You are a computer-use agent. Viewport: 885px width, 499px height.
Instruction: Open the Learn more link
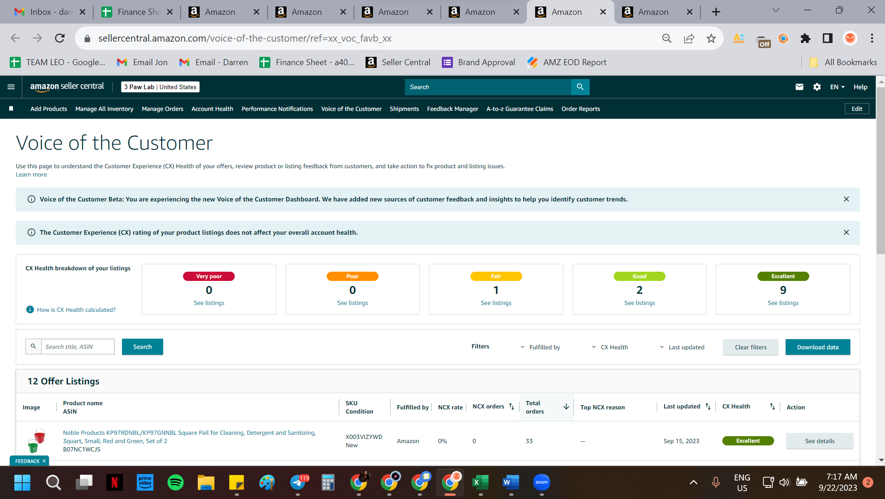click(31, 174)
